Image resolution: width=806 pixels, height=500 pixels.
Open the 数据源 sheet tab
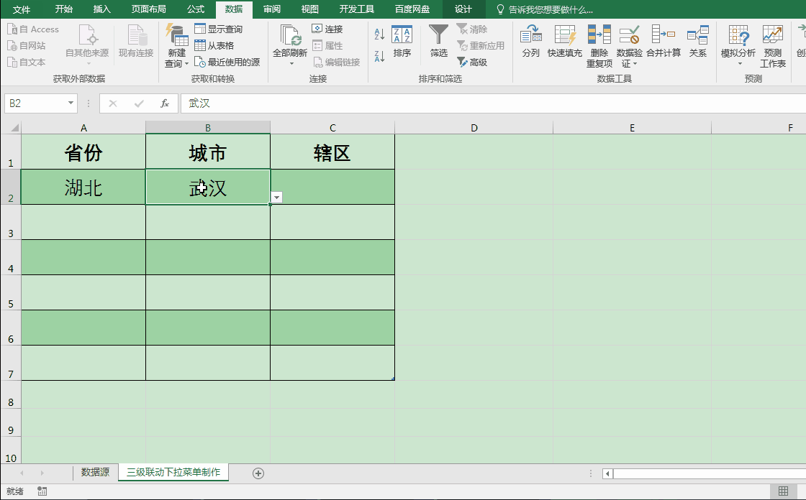(95, 472)
